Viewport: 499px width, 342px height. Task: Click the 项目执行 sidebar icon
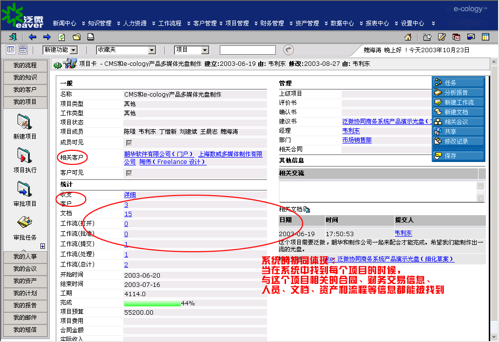pyautogui.click(x=24, y=155)
